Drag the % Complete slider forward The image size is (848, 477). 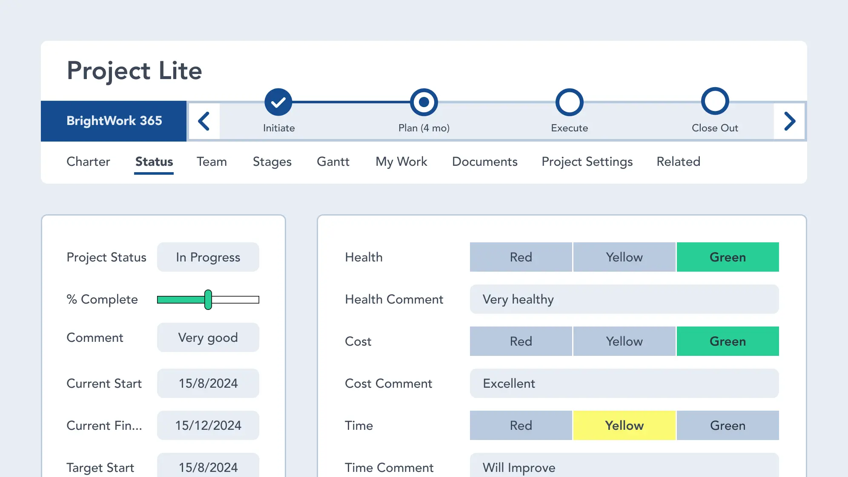209,300
